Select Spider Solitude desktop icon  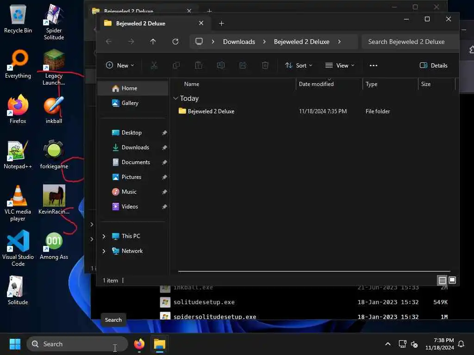[x=54, y=22]
